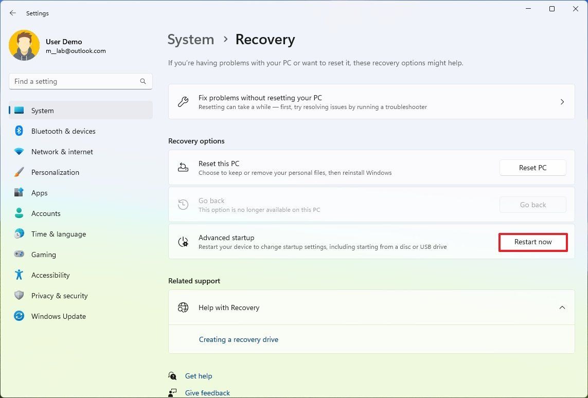This screenshot has width=588, height=398.
Task: Click the Bluetooth icon in sidebar
Action: click(19, 131)
